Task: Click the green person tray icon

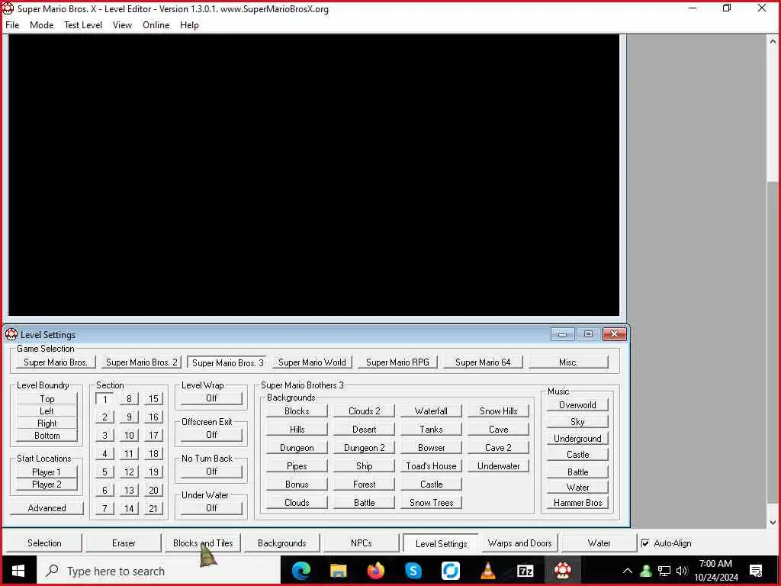Action: [x=646, y=571]
